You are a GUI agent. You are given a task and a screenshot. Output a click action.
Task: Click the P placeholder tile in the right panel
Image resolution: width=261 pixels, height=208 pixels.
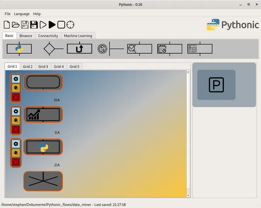[216, 85]
